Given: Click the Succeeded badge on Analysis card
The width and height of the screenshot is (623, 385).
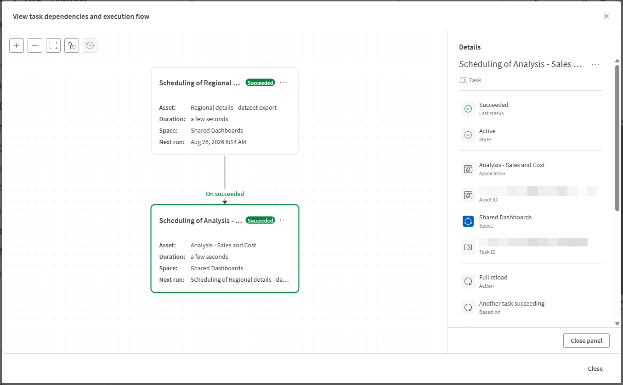Looking at the screenshot, I should pos(260,220).
